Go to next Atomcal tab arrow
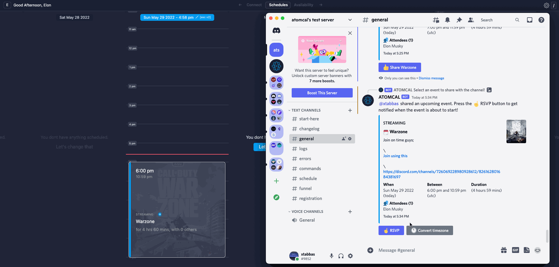 click(321, 5)
